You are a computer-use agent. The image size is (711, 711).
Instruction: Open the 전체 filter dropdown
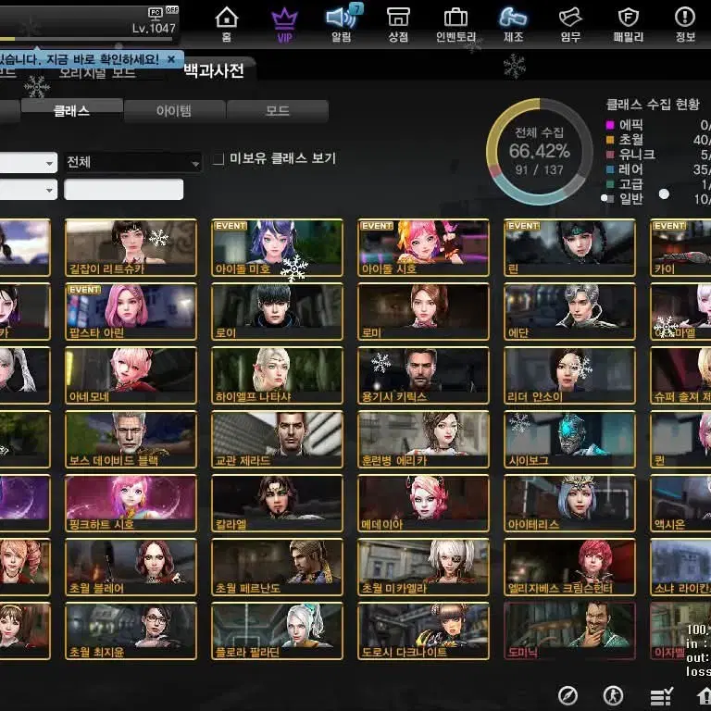point(133,163)
